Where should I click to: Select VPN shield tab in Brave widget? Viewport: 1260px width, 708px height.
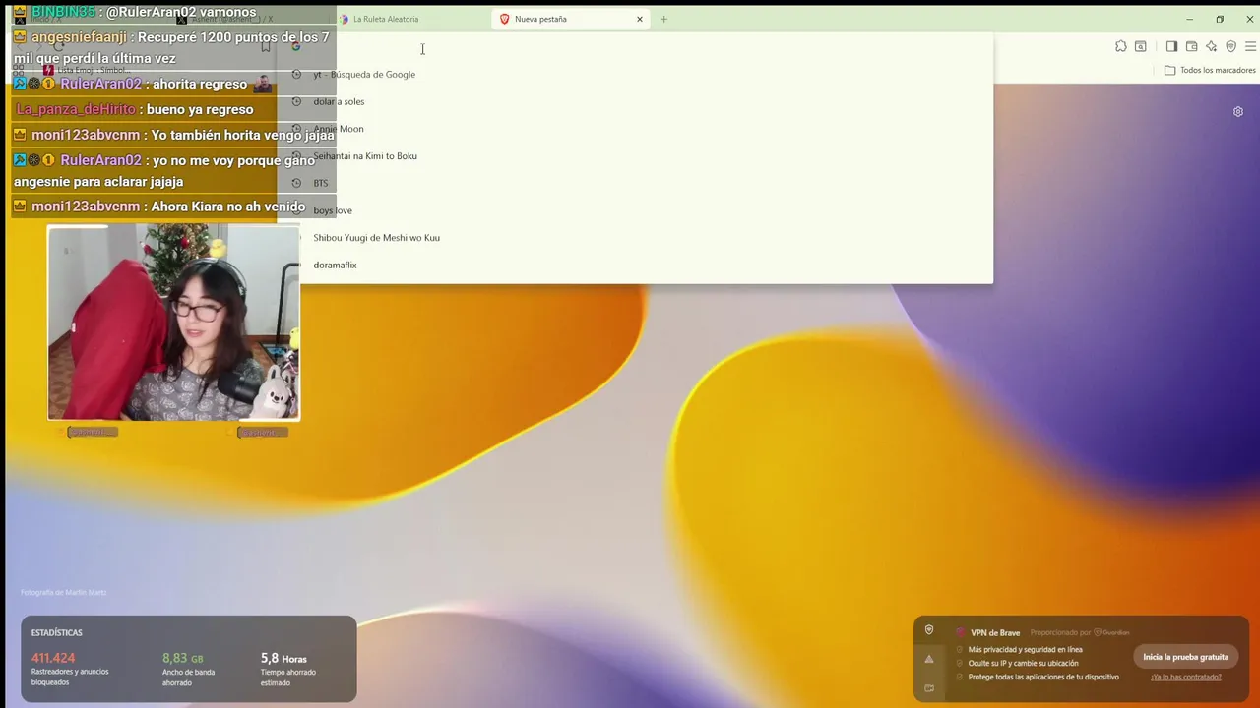(928, 630)
